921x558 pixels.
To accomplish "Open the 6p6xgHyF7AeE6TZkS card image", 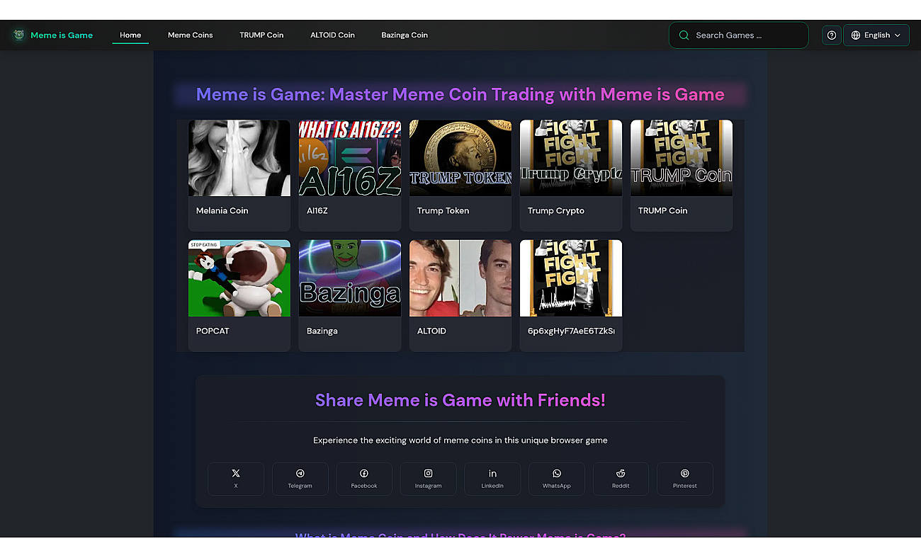I will coord(571,278).
